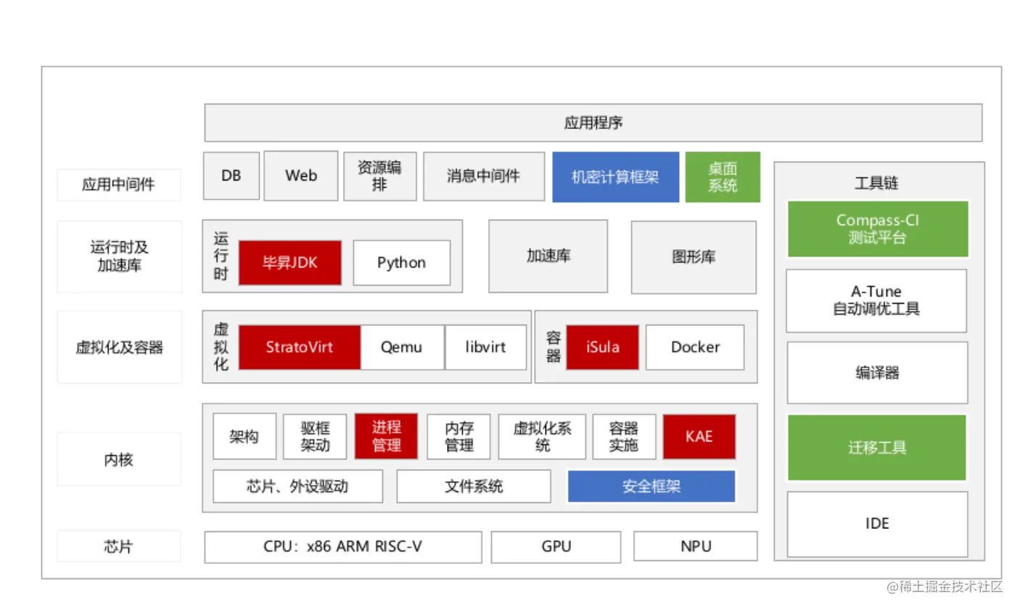Click the CPU: x86 ARM RISC-V box
The image size is (1020, 611).
[x=343, y=547]
